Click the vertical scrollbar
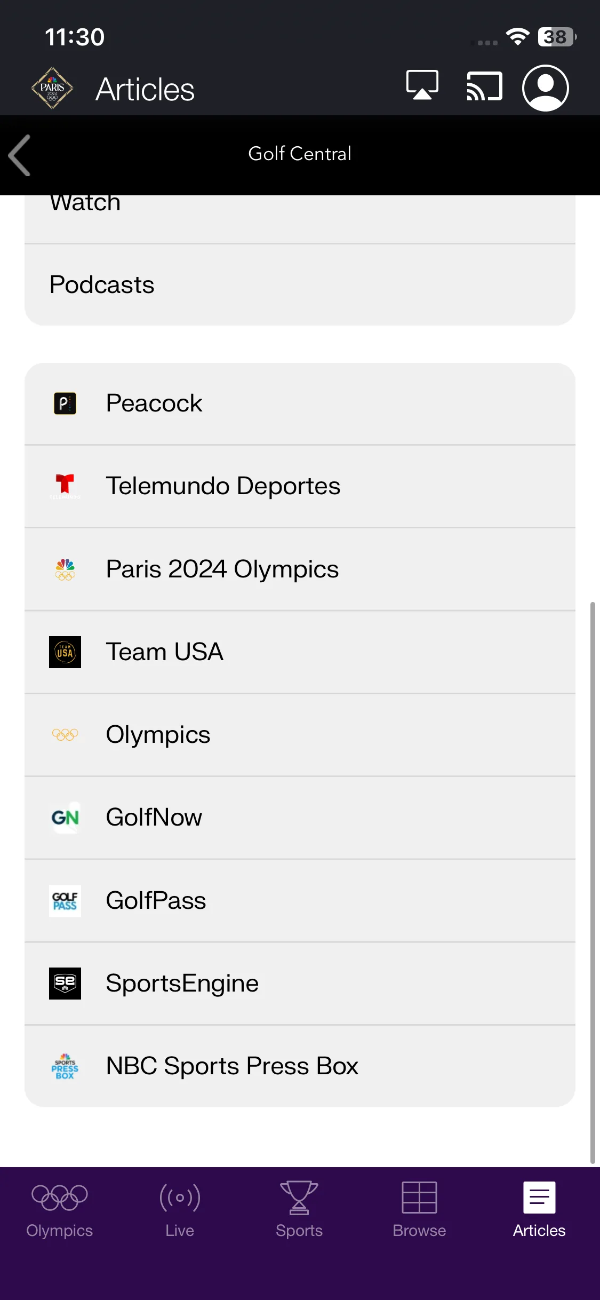Screen dimensions: 600x1300 click(592, 882)
